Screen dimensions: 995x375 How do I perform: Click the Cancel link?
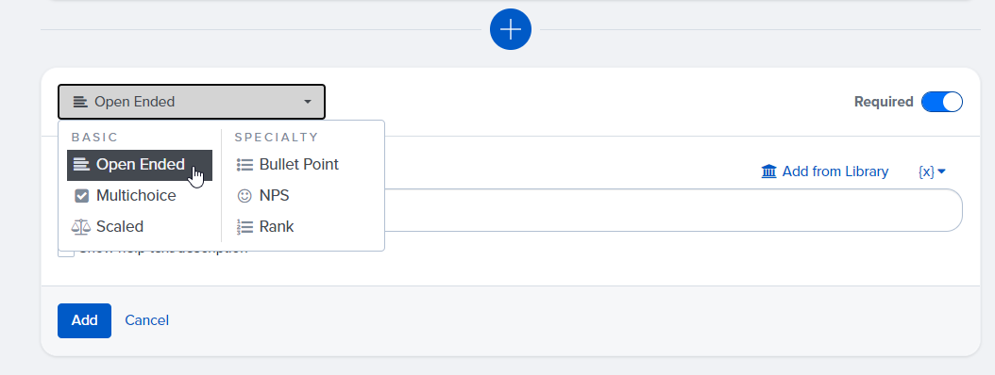146,320
